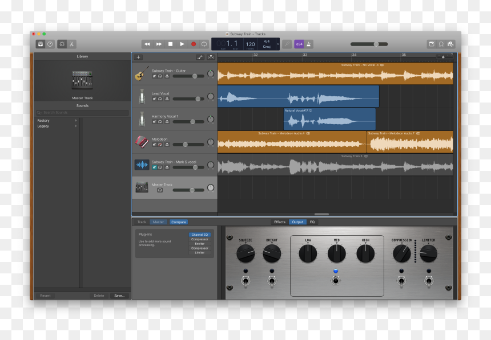This screenshot has height=340, width=491.
Task: Open the Library panel button
Action: 41,44
